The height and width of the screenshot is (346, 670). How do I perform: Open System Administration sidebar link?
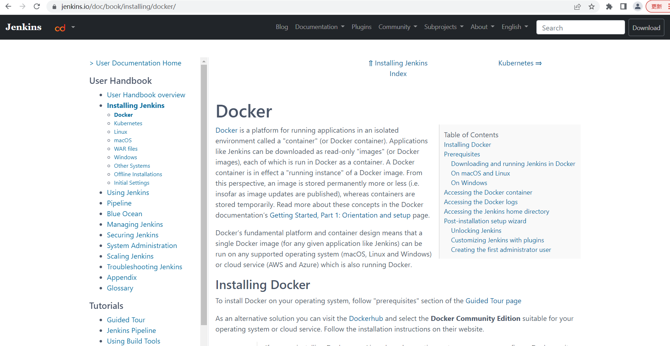[x=142, y=246]
